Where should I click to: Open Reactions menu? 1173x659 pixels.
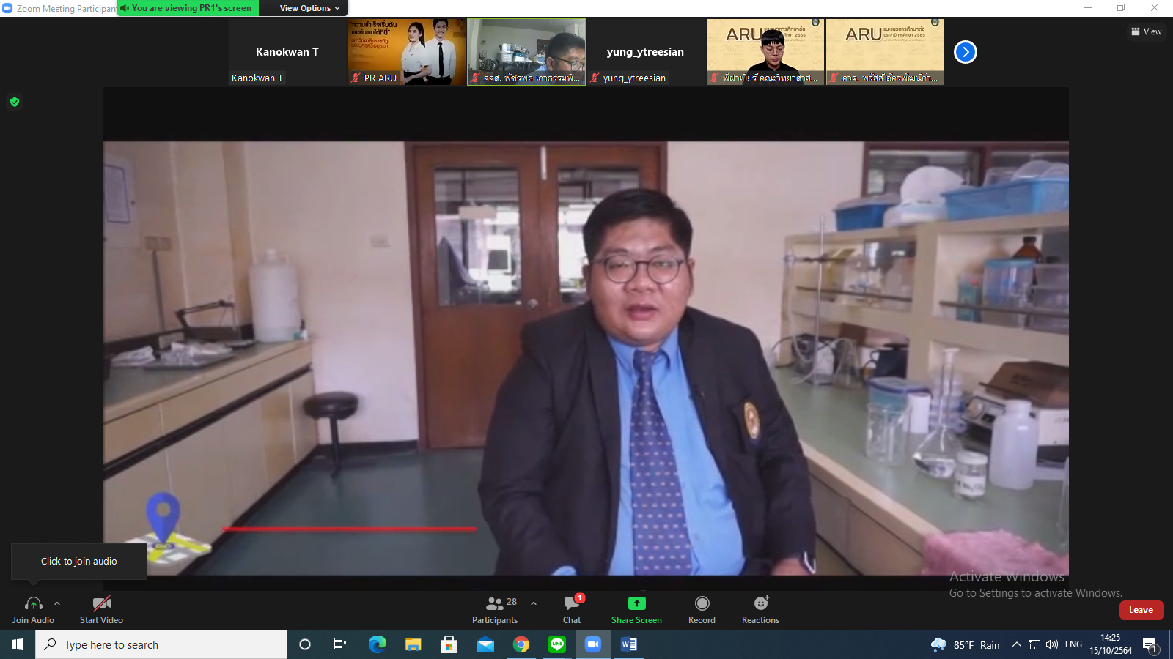pos(760,609)
